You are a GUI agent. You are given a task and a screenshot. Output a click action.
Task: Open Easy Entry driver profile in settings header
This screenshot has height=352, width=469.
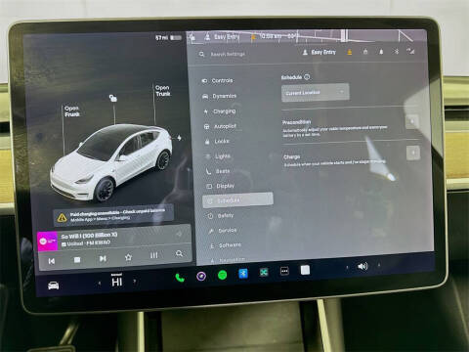(x=320, y=52)
